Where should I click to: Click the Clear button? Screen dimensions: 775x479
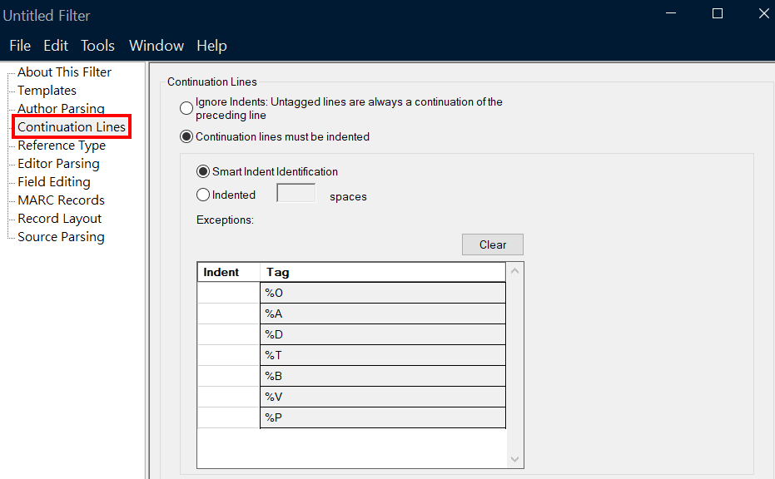pos(492,244)
